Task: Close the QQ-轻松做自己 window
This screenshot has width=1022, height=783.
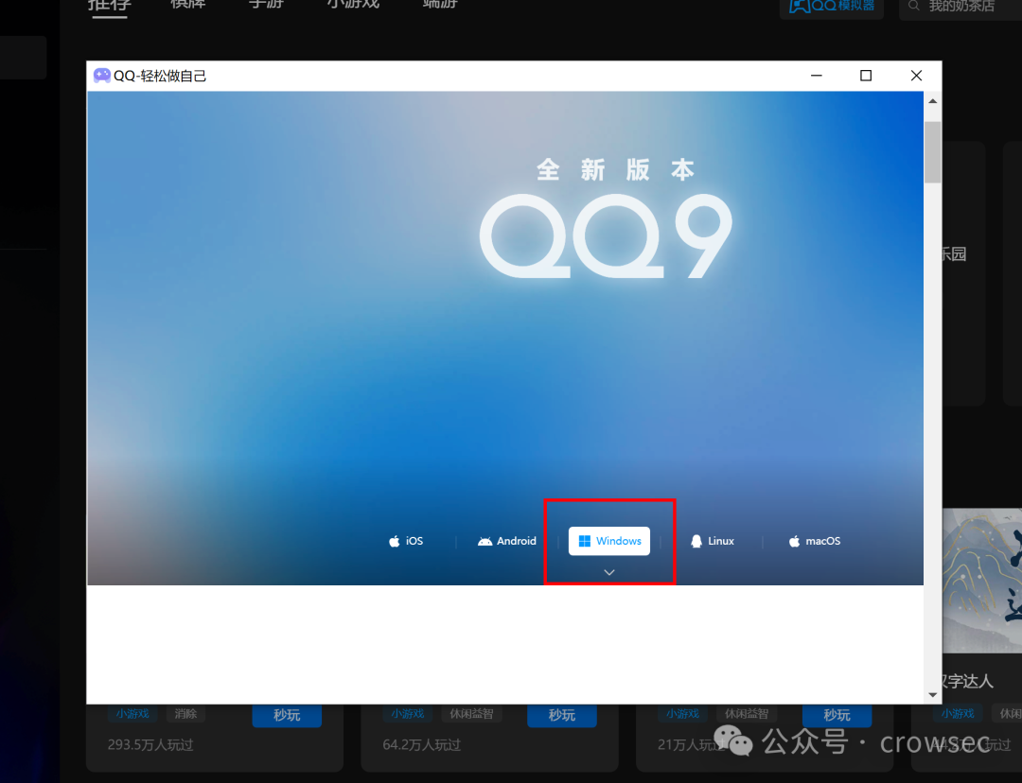Action: [916, 76]
